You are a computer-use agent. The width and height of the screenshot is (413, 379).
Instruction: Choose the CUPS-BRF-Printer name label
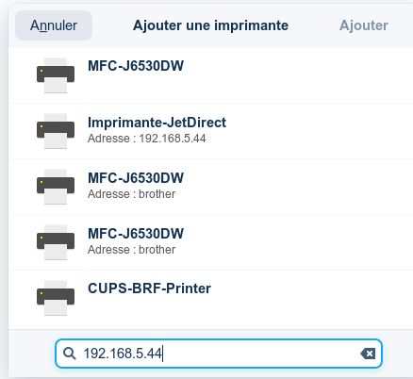[x=149, y=288]
